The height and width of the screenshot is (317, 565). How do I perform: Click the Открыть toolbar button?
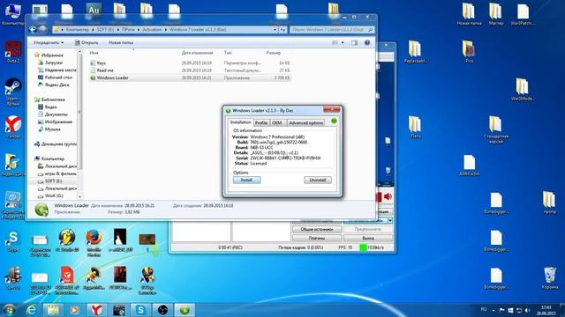coord(87,42)
